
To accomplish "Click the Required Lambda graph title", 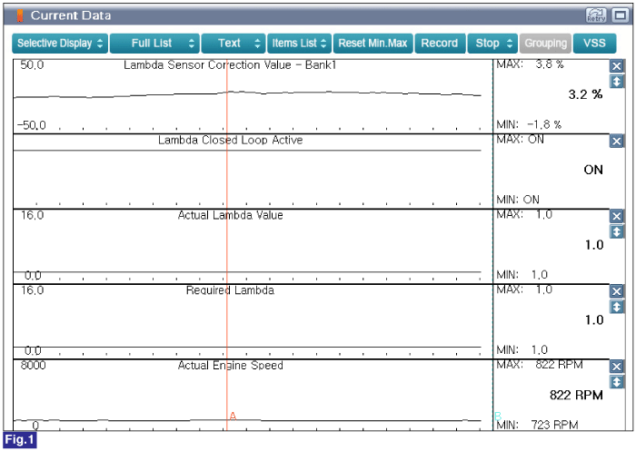I will tap(230, 290).
